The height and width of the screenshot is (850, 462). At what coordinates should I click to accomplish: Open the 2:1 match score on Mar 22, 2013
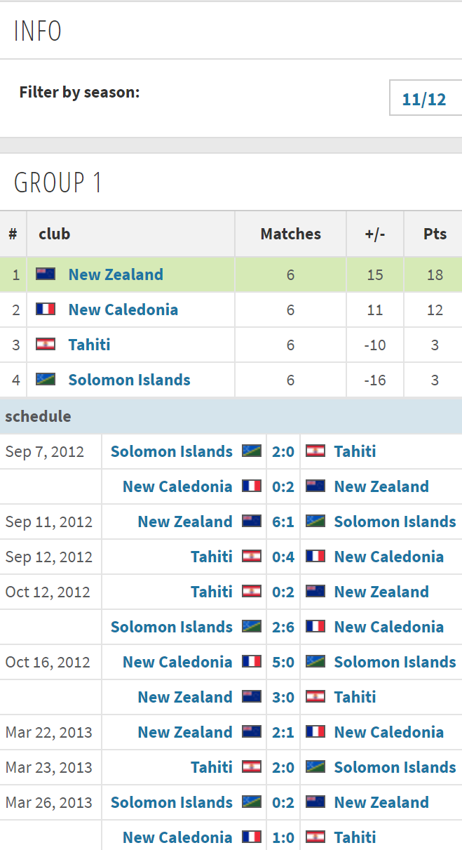(x=283, y=732)
